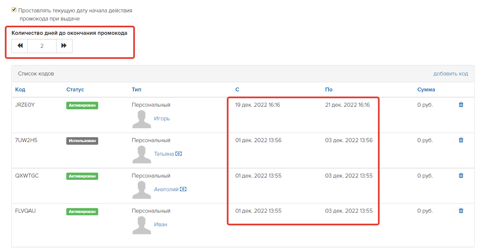Click the 'добавить код' link
The height and width of the screenshot is (252, 481).
[x=451, y=74]
